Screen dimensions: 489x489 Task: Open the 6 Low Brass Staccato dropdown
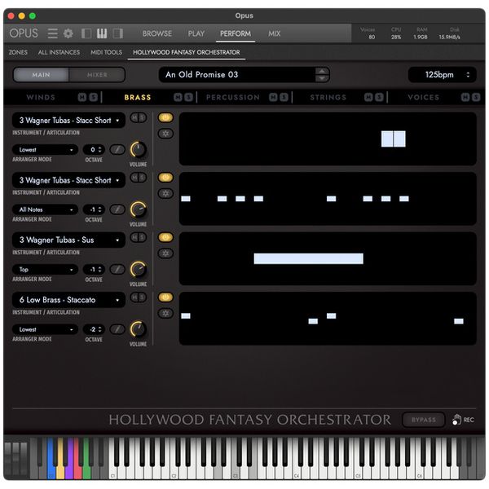(x=68, y=300)
